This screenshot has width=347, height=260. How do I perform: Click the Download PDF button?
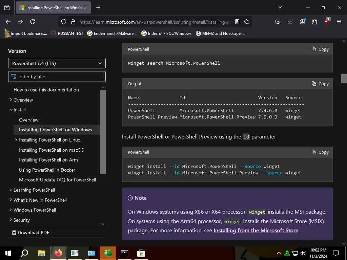(30, 233)
